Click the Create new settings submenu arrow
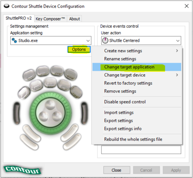 (x=177, y=51)
